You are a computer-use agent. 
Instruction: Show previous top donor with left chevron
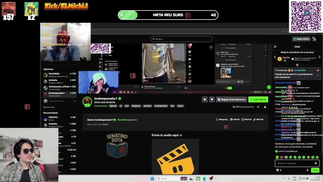pos(275,57)
